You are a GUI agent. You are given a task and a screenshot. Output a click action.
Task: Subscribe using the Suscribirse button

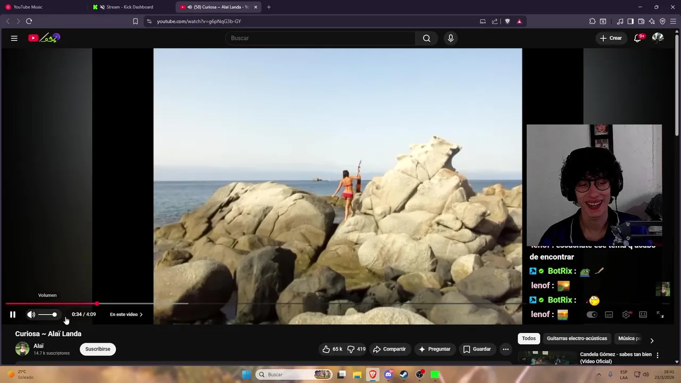click(x=98, y=349)
